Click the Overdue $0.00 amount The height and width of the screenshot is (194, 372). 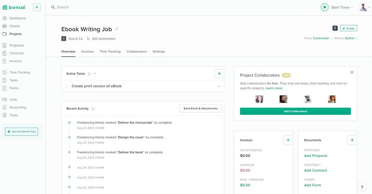(245, 170)
